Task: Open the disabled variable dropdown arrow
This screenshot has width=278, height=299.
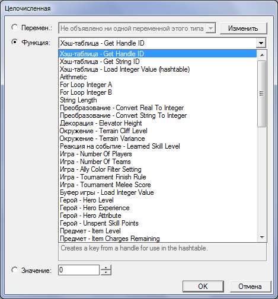Action: click(x=210, y=28)
